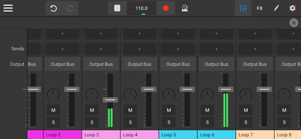Screen dimensions: 301x139
Task: Add a send on Loop 2
Action: (x=63, y=49)
